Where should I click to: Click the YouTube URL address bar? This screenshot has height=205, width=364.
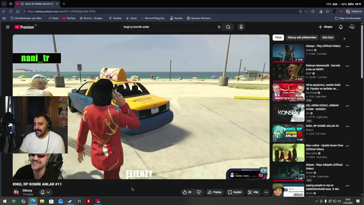[x=159, y=11]
